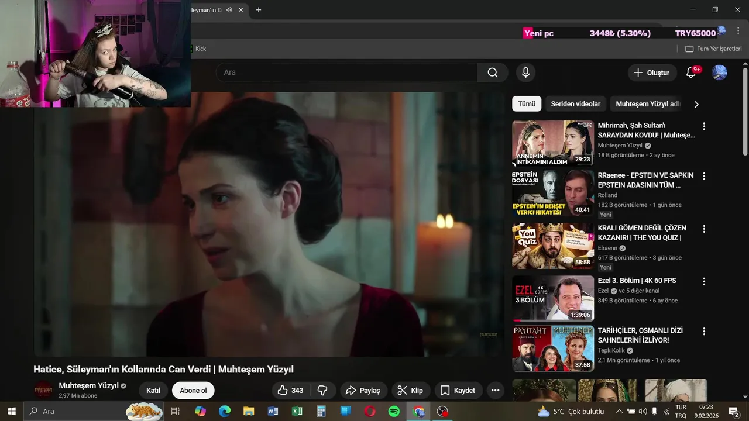Viewport: 749px width, 421px height.
Task: Share video with Paylaş button
Action: point(363,390)
